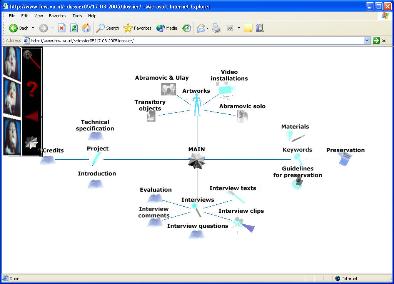Click Internet zone in status bar
Screen dimensions: 394x284
pos(346,279)
